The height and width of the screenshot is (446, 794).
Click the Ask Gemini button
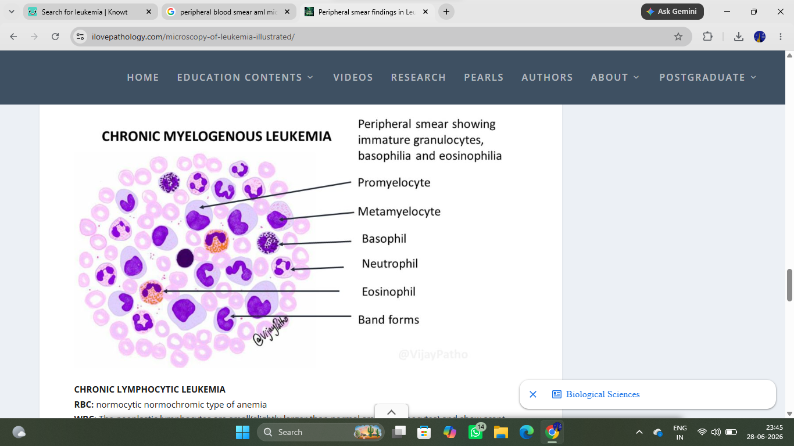point(673,12)
